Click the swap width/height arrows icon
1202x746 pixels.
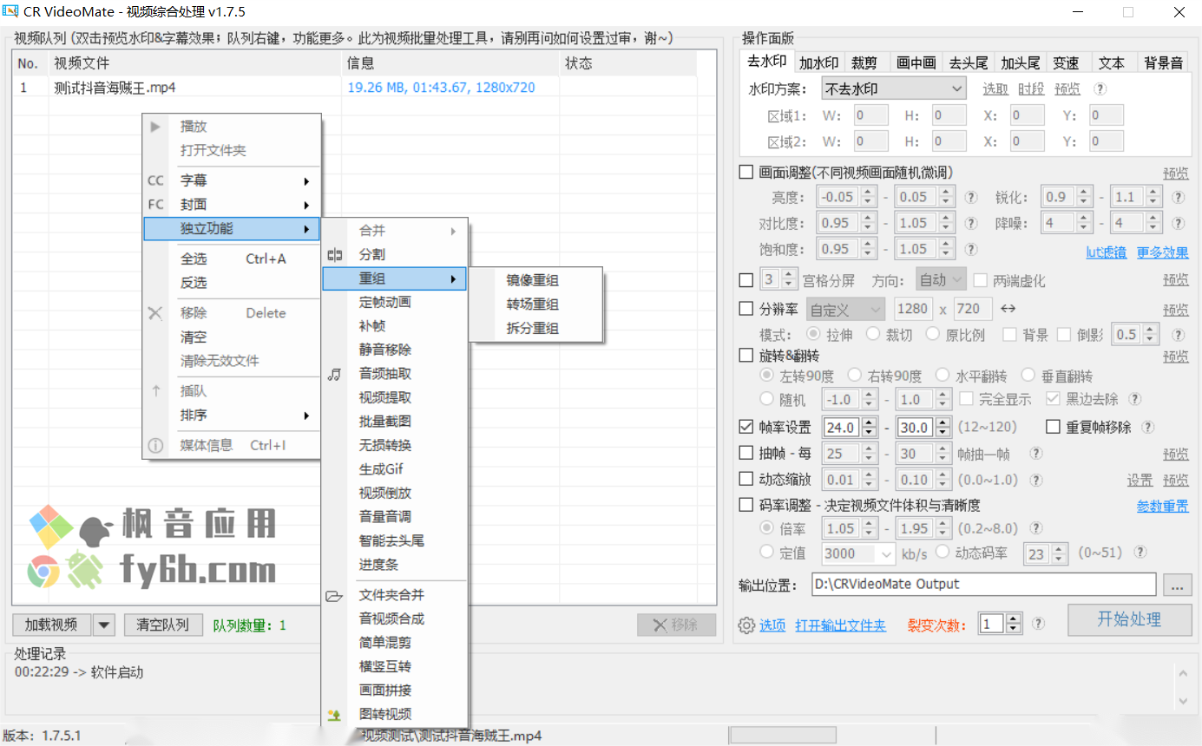coord(1008,309)
